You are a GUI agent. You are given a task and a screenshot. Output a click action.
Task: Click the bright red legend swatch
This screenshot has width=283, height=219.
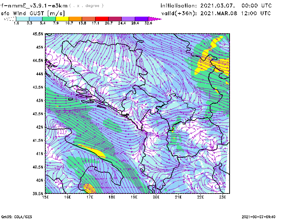click(102, 19)
